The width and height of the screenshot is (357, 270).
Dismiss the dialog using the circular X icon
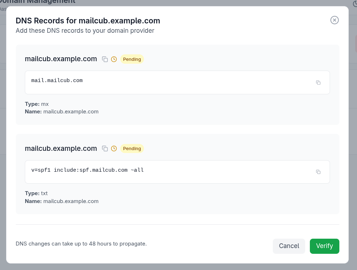click(x=334, y=20)
